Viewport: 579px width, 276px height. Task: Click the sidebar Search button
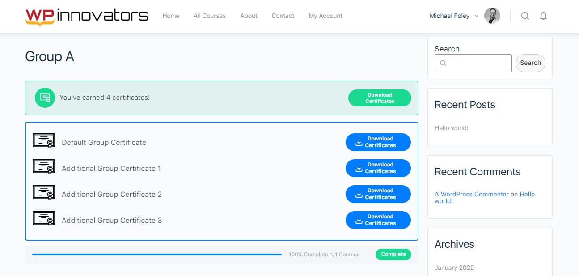point(530,63)
